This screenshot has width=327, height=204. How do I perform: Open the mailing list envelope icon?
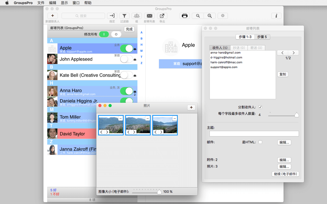(x=149, y=16)
